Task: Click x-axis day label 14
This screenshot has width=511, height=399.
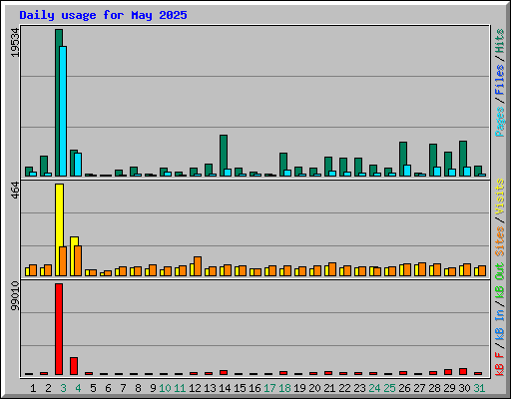Action: tap(225, 388)
